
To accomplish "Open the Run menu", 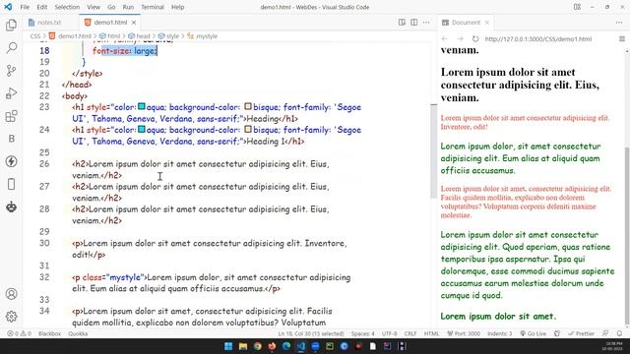I will coord(128,7).
